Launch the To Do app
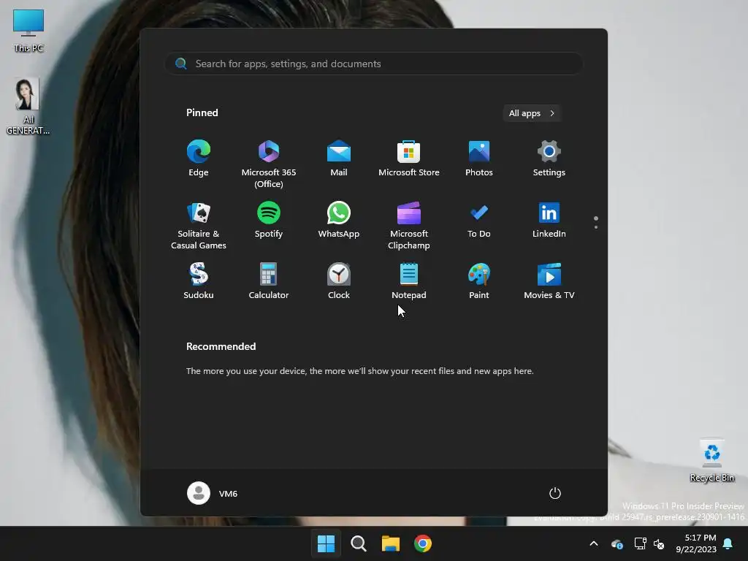 pos(479,220)
